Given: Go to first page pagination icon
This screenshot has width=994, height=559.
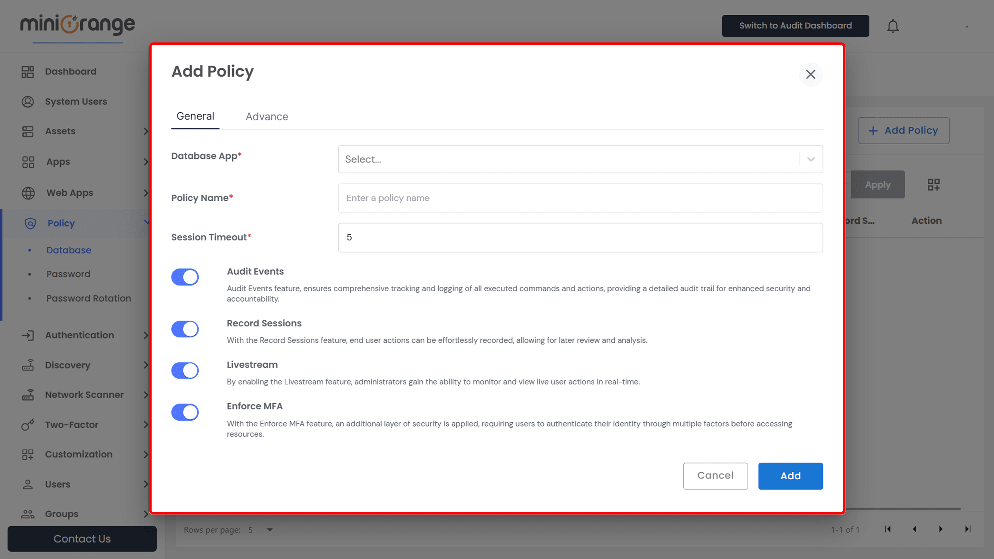Looking at the screenshot, I should click(887, 529).
